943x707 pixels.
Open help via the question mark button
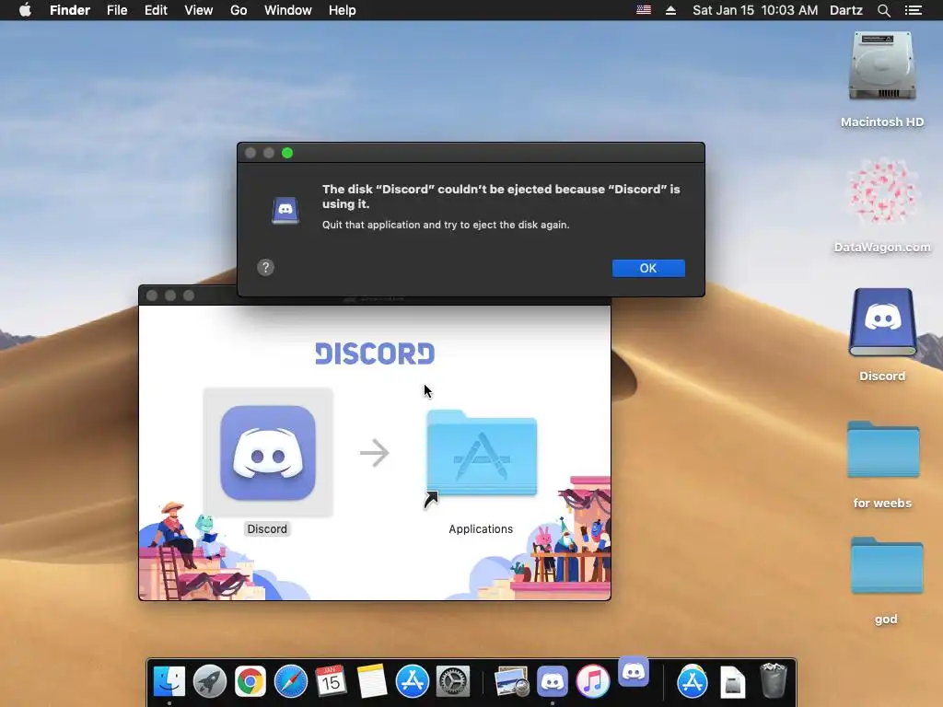click(266, 268)
